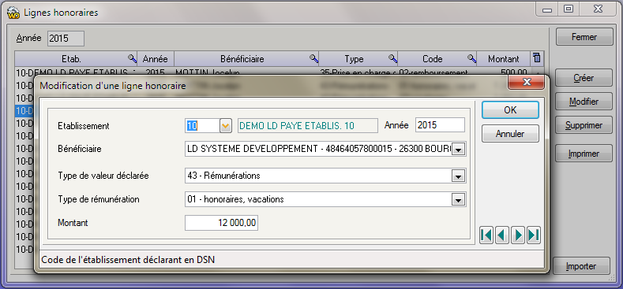
Task: Click the Type column header
Action: (x=358, y=59)
